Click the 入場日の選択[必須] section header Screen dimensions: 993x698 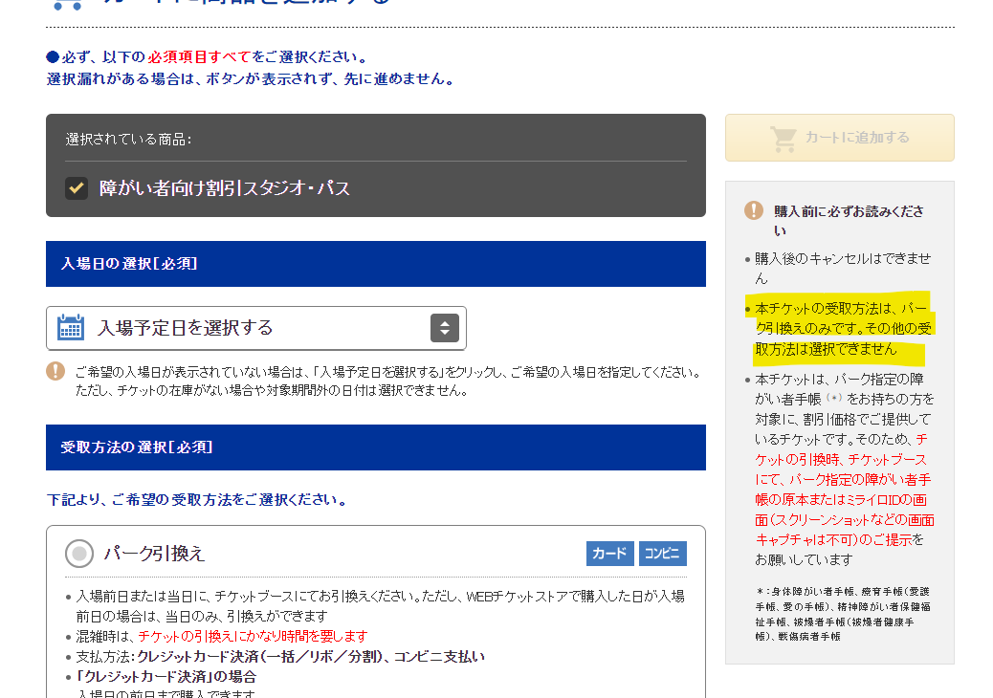point(376,264)
